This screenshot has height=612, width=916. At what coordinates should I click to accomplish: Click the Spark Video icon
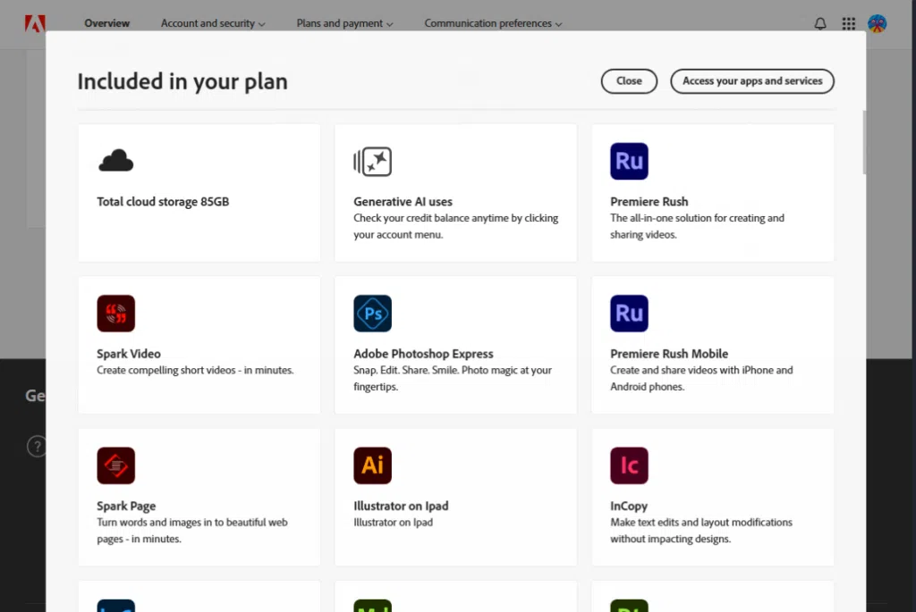coord(116,314)
